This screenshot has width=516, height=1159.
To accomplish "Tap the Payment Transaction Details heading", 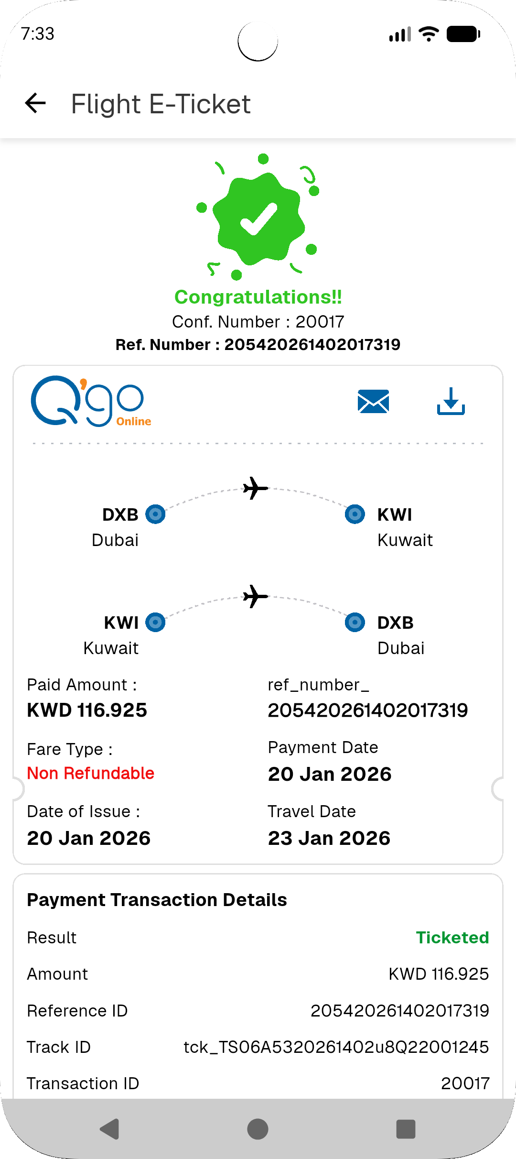I will click(x=157, y=900).
